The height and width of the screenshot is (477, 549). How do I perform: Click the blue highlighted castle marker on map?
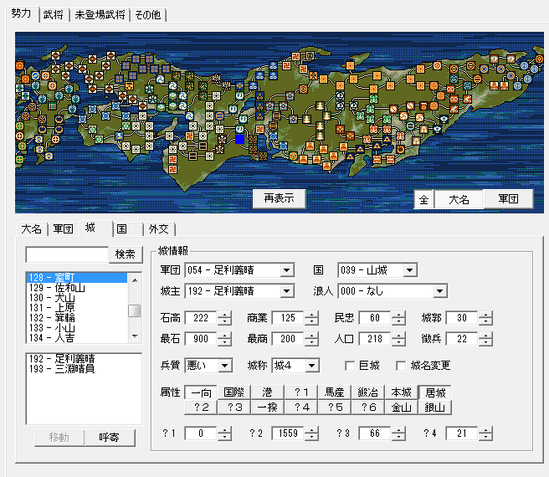tap(240, 140)
